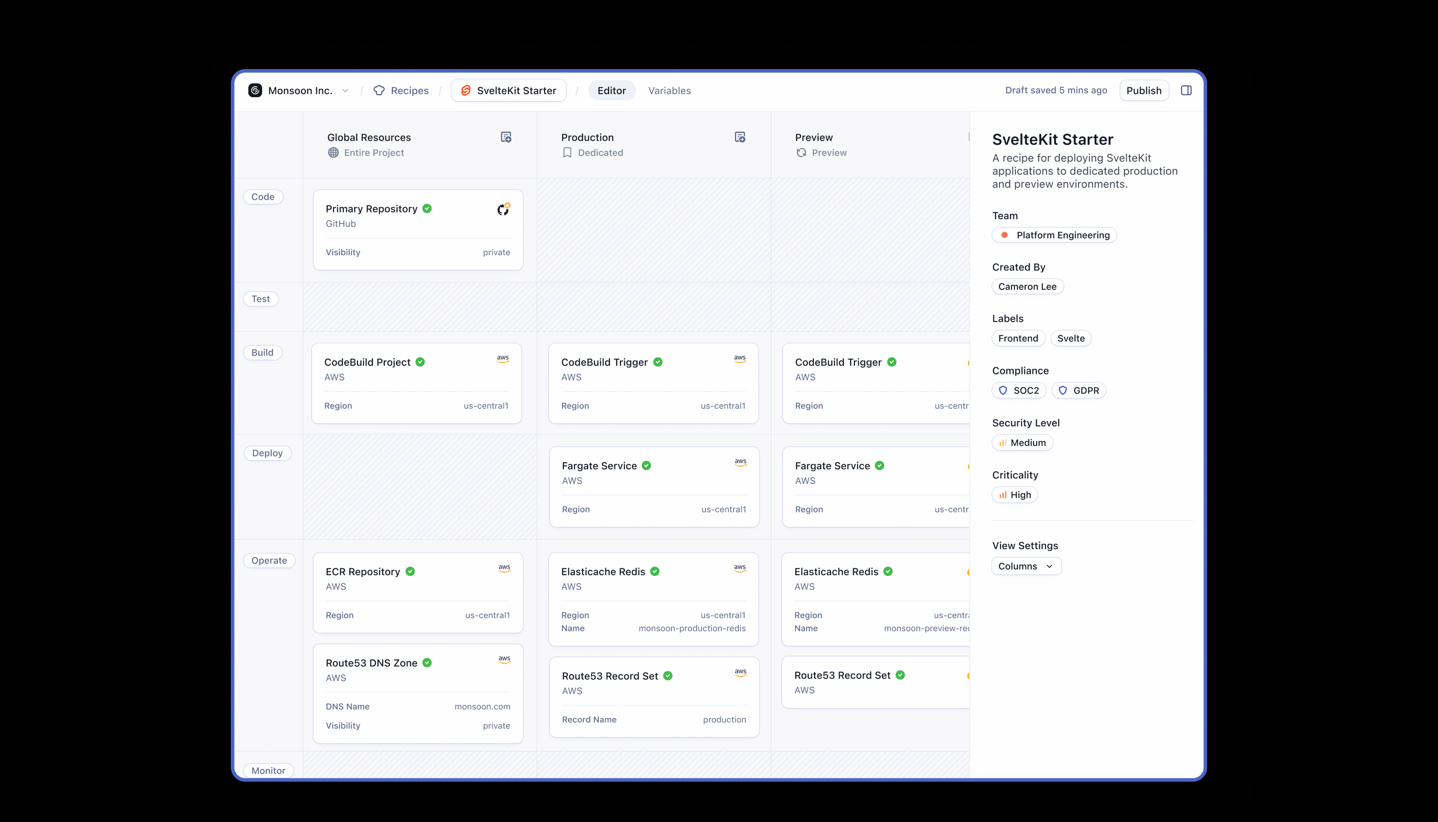Image resolution: width=1438 pixels, height=822 pixels.
Task: Publish the draft recipe
Action: [1144, 90]
